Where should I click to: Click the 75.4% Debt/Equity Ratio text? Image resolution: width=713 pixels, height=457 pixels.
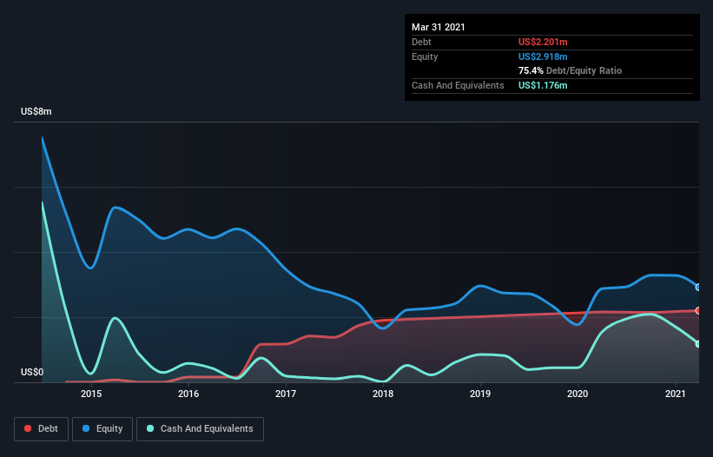pyautogui.click(x=571, y=70)
